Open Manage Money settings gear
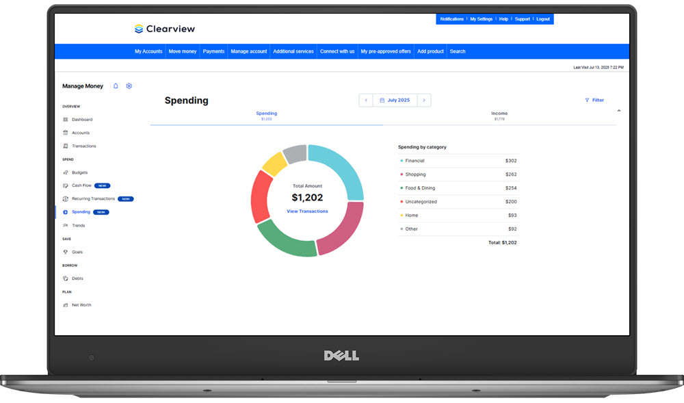The width and height of the screenshot is (684, 403). [x=129, y=86]
